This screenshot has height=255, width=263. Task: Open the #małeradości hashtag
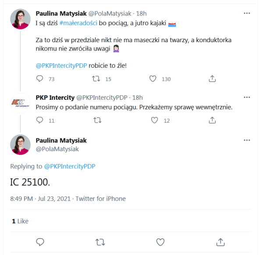tap(76, 22)
